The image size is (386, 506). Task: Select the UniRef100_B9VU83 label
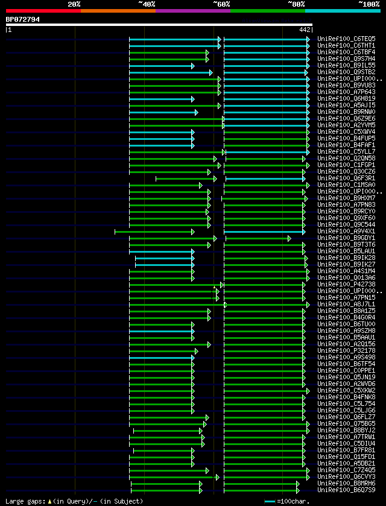[x=346, y=86]
